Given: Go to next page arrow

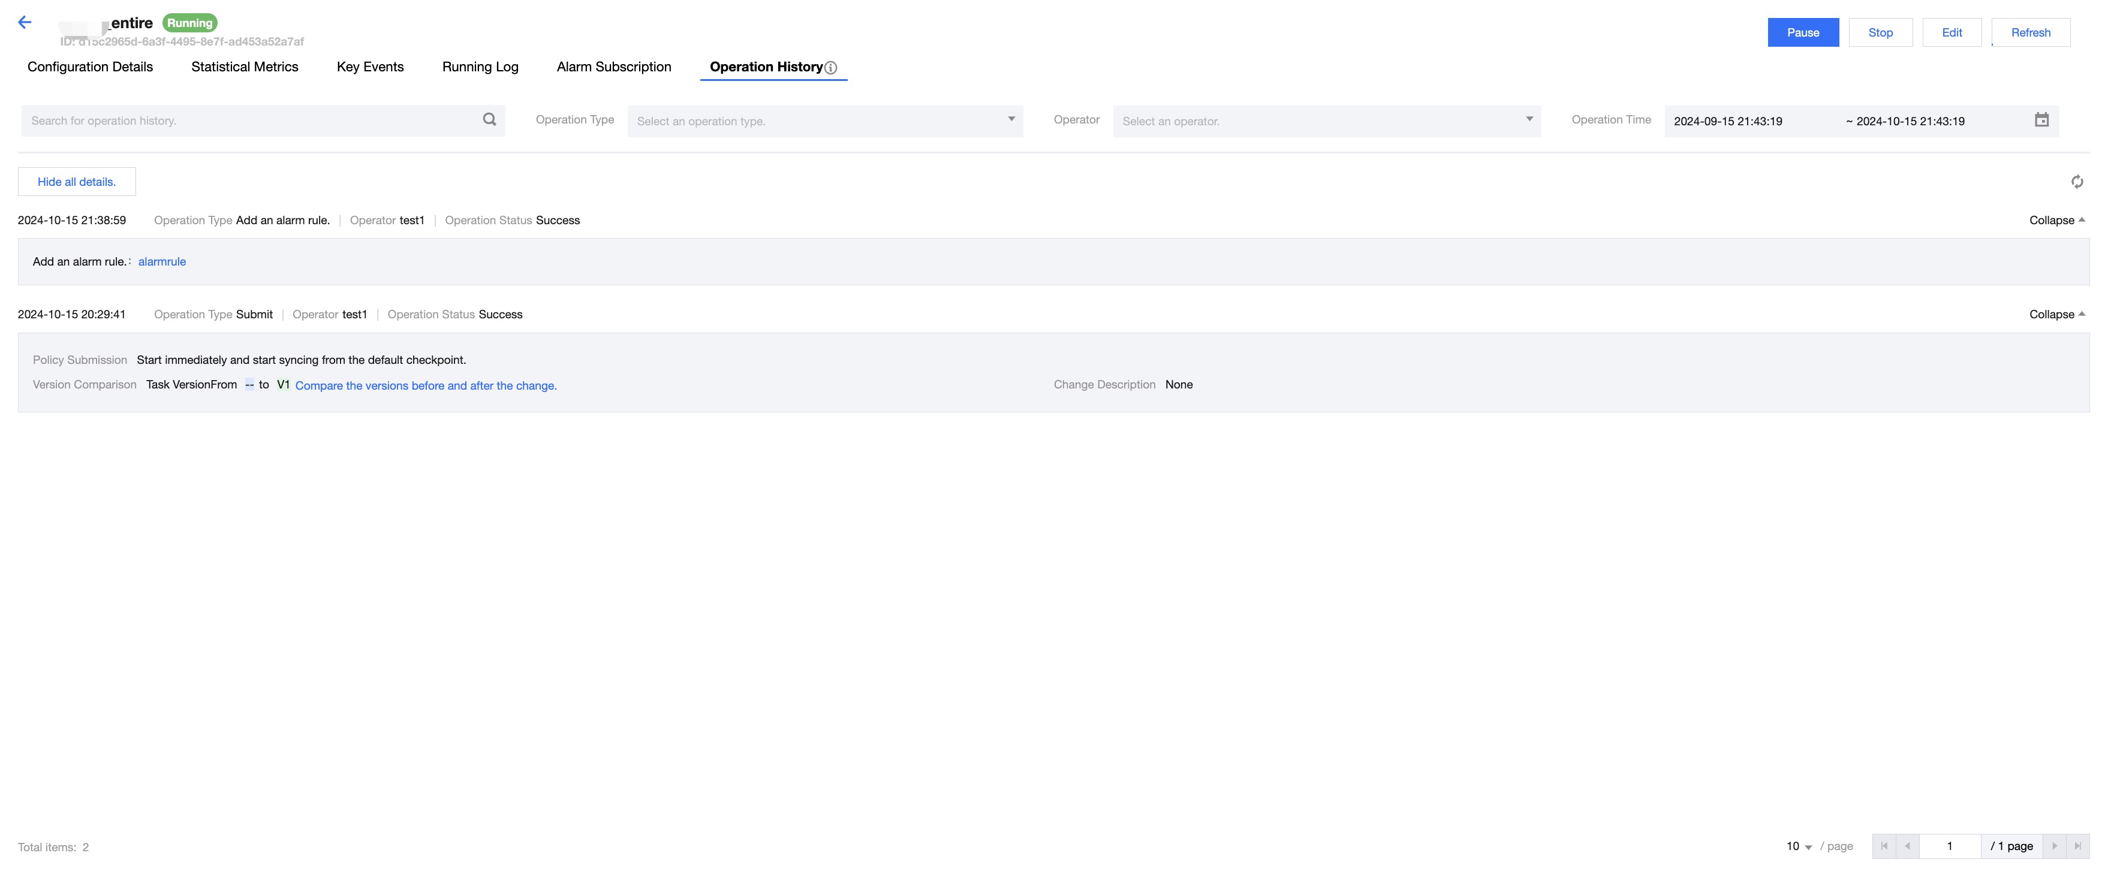Looking at the screenshot, I should click(x=2054, y=846).
